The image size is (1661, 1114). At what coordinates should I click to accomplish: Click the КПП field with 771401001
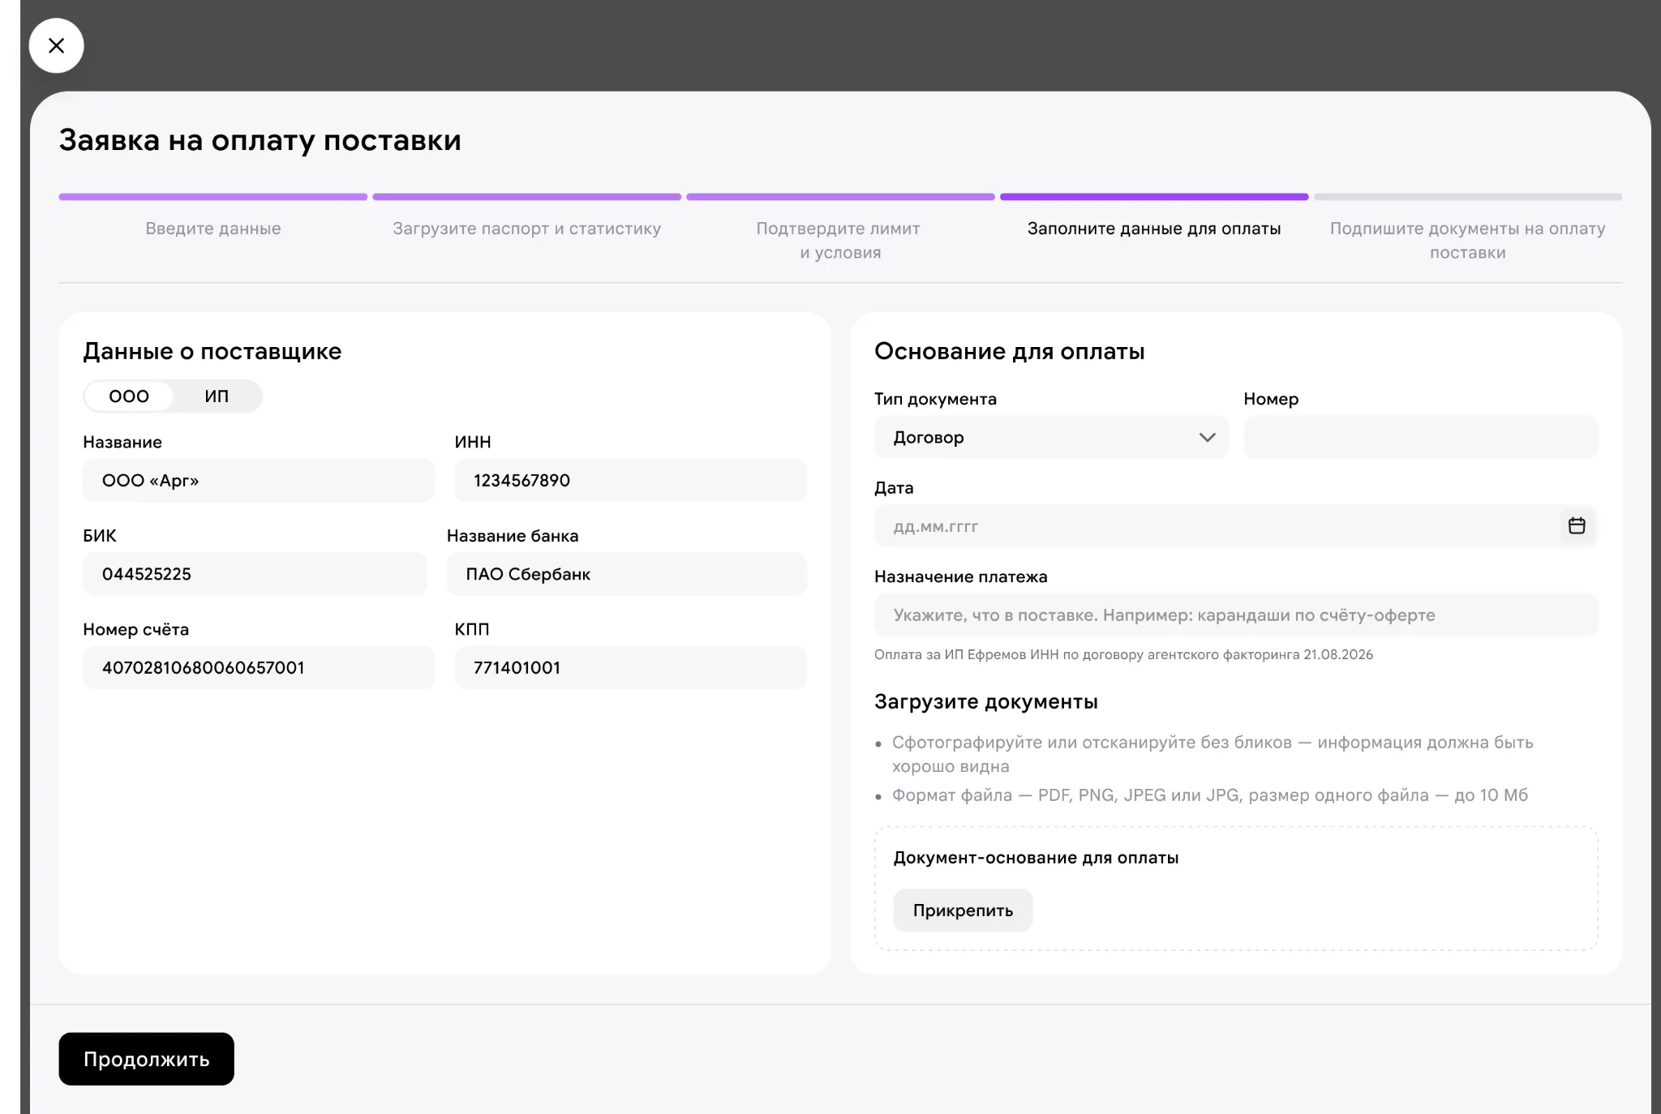630,667
